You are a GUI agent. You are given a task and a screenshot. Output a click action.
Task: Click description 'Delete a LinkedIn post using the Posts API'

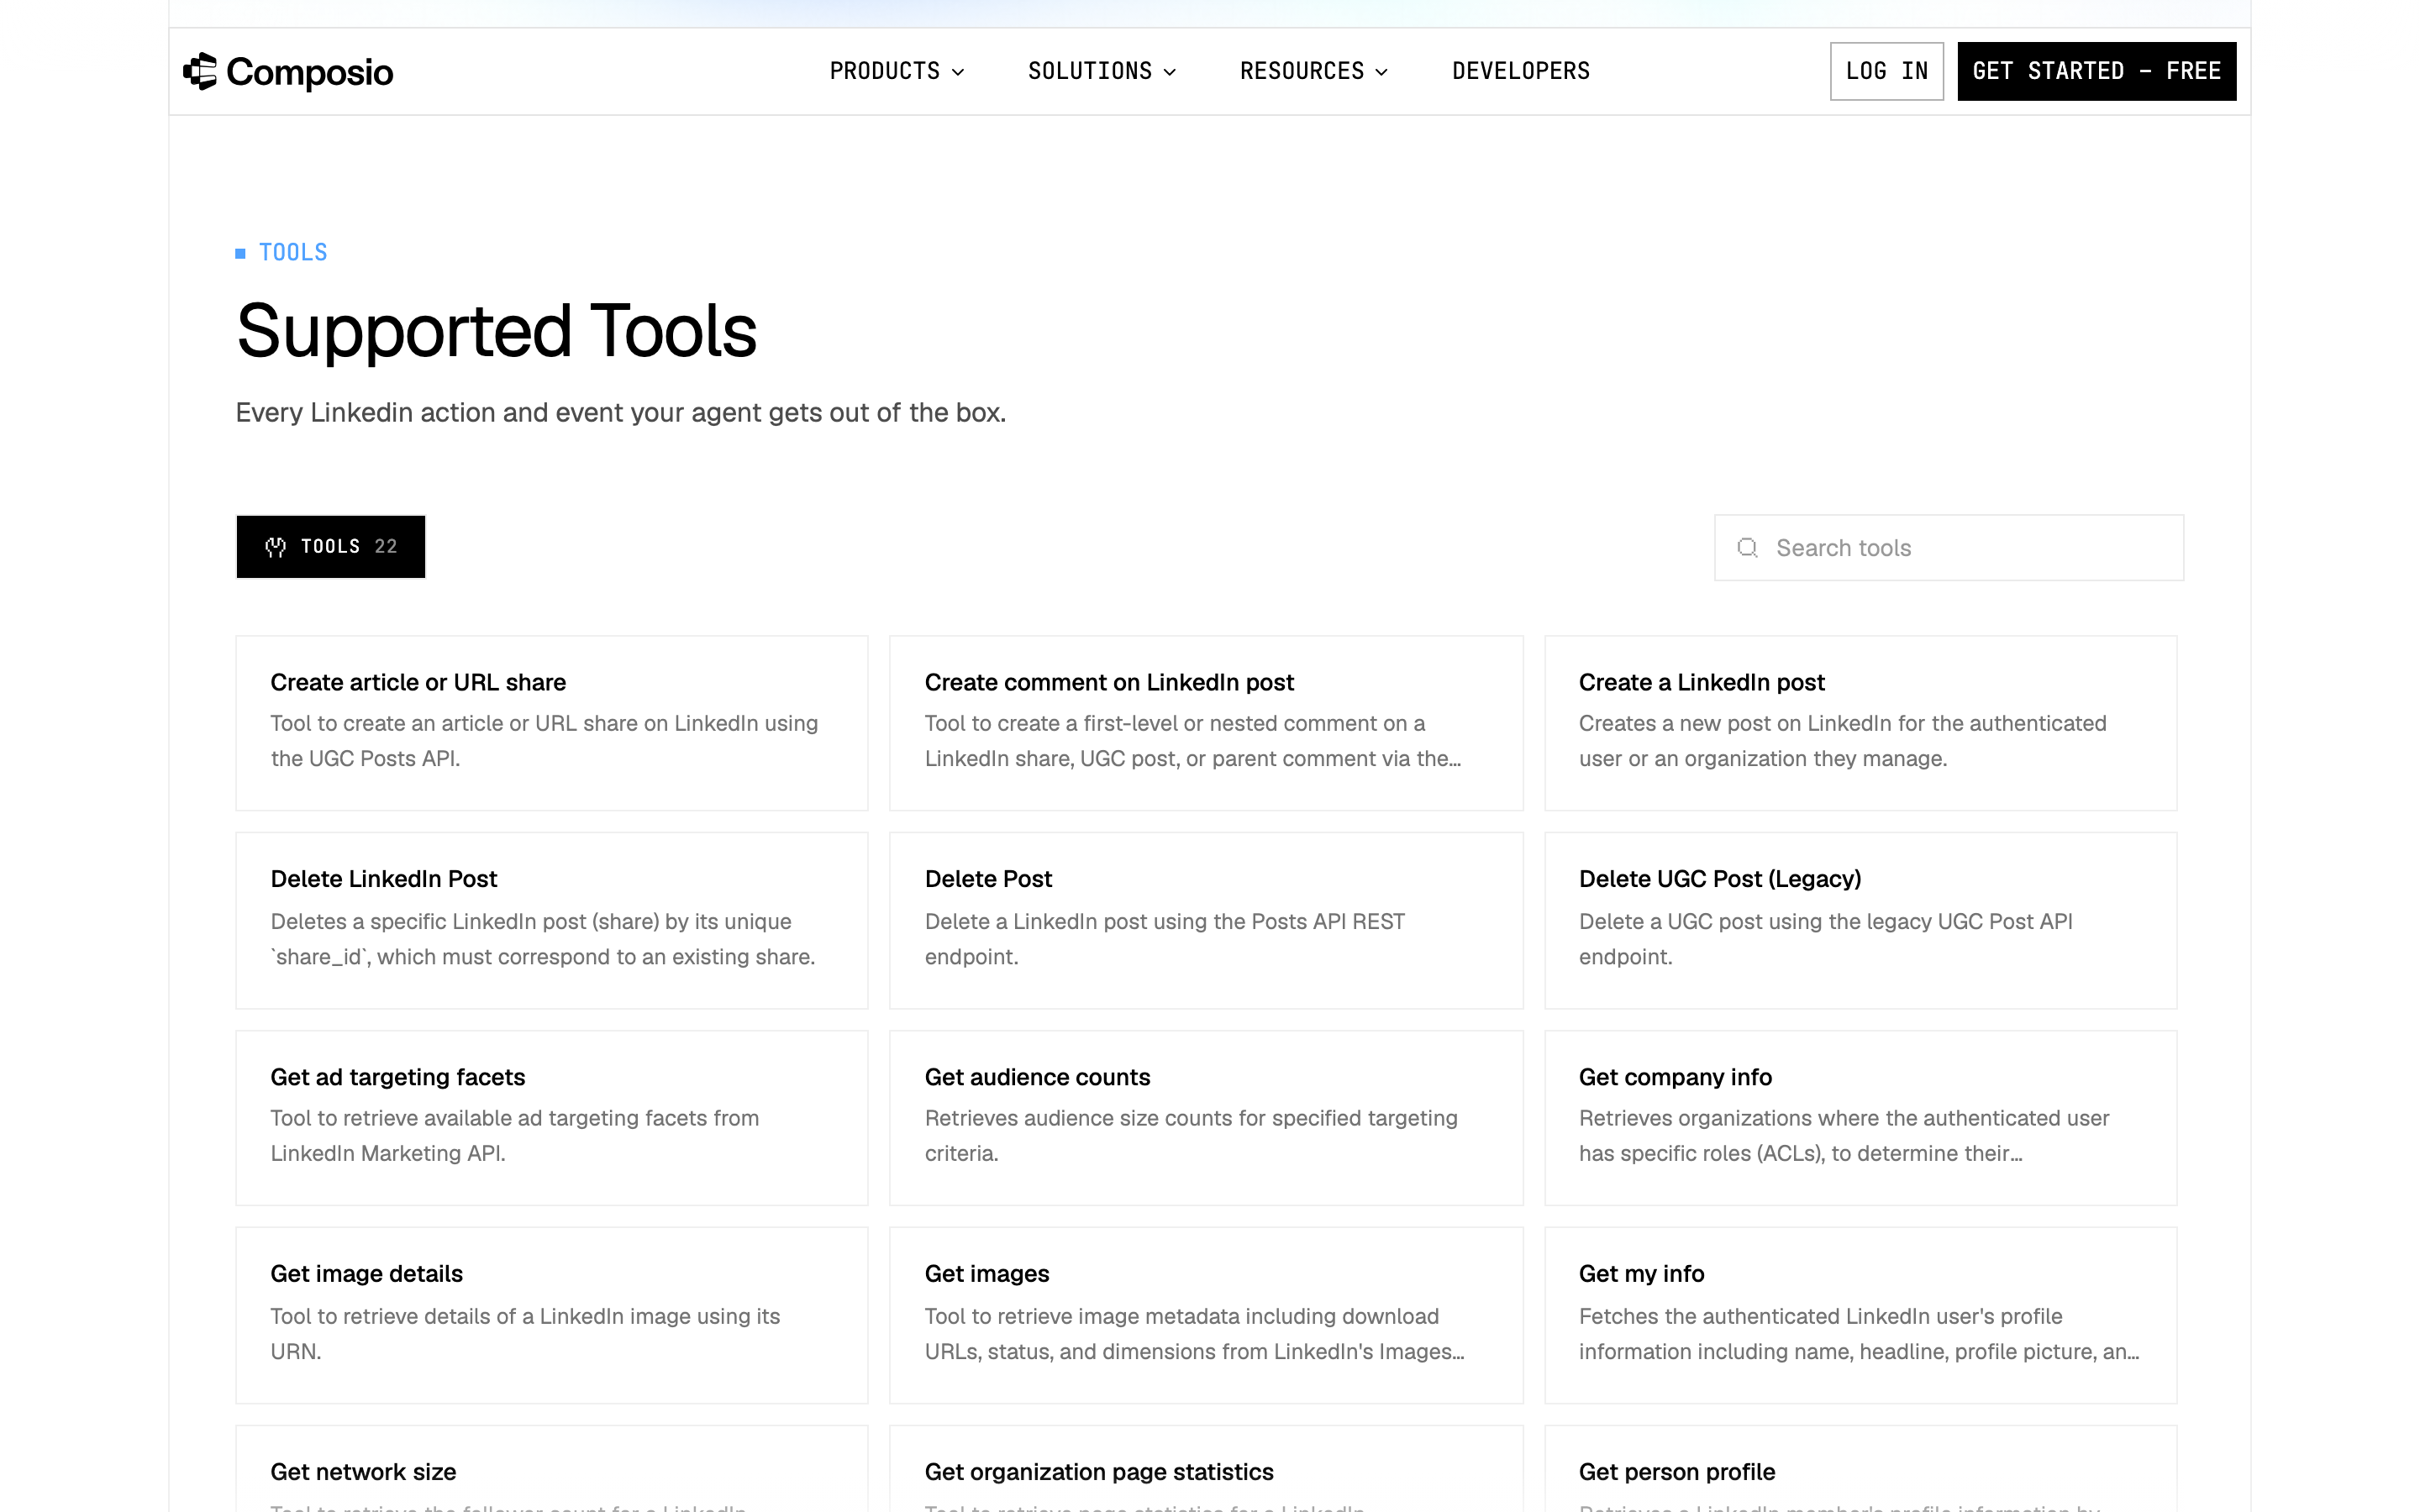click(1164, 938)
